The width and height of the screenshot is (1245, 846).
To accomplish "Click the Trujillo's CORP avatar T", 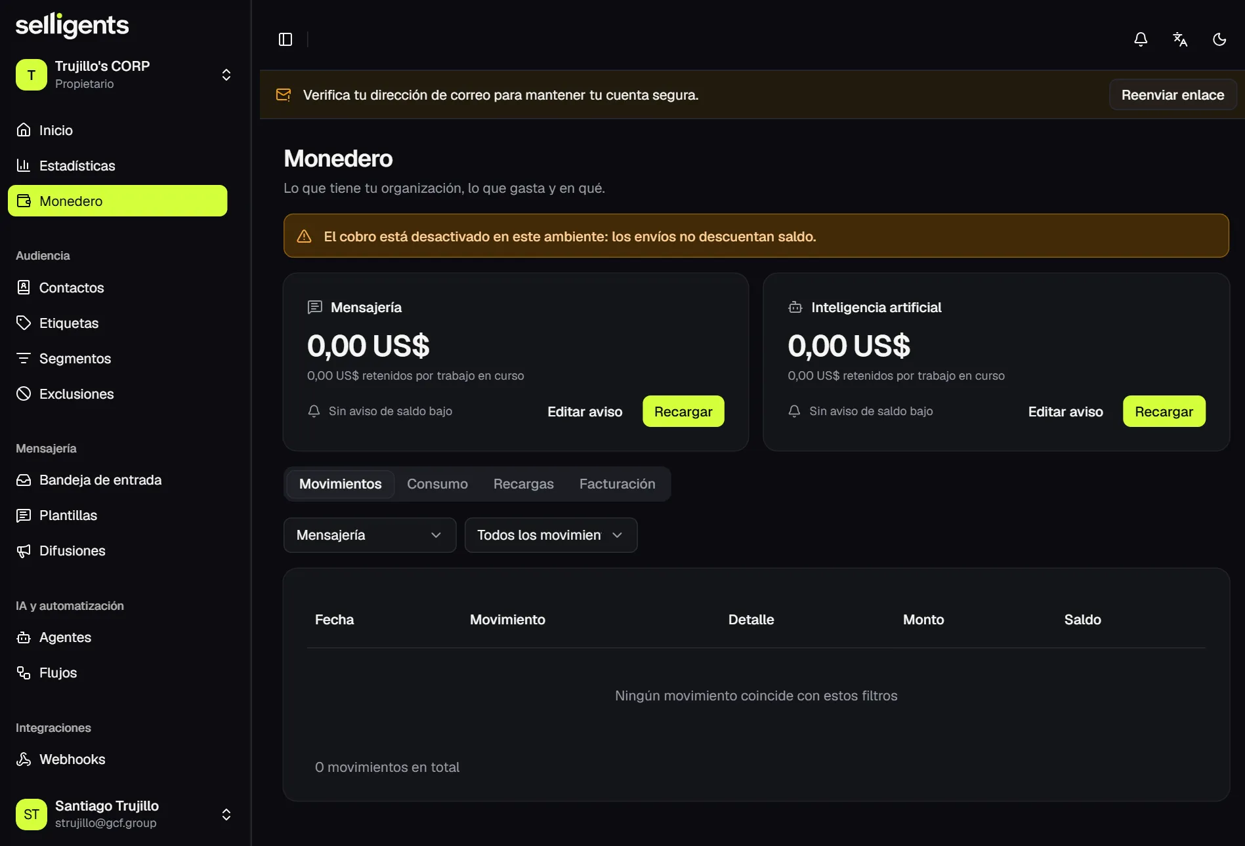I will (32, 75).
